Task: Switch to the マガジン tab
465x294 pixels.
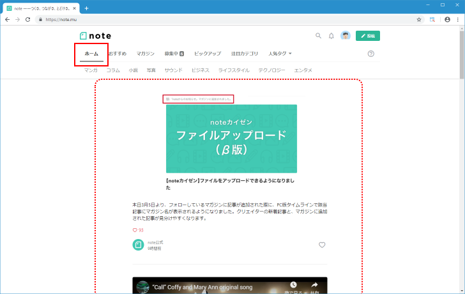Action: pos(146,54)
